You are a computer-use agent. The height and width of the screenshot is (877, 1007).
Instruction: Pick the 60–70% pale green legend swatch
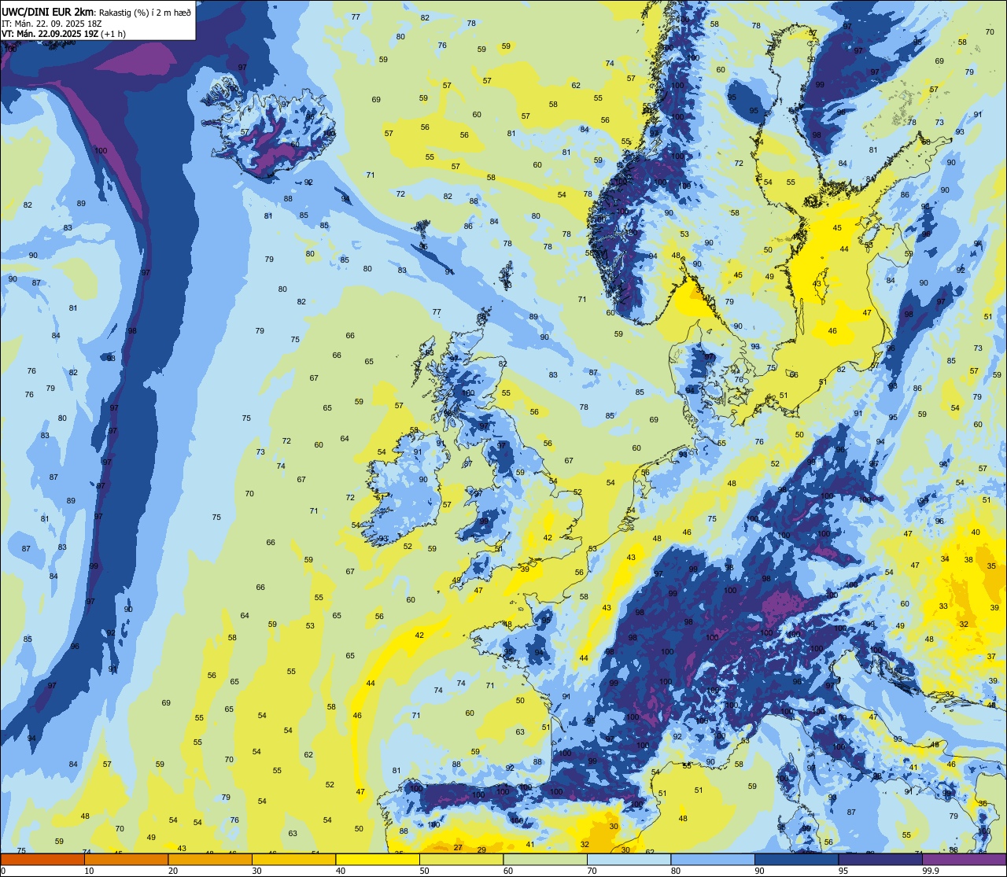coord(545,859)
